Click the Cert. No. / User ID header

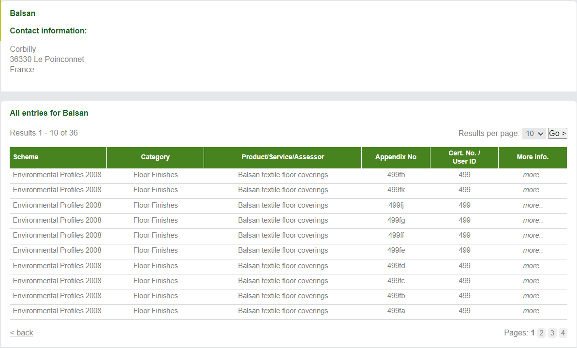click(x=464, y=158)
